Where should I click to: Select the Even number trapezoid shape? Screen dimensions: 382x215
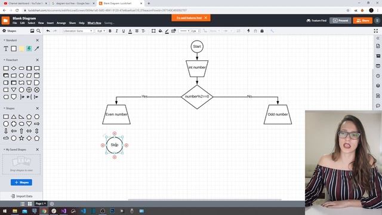click(116, 114)
